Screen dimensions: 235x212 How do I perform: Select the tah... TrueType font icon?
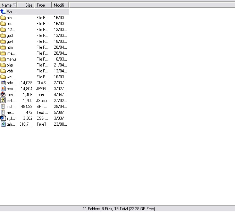point(3,124)
